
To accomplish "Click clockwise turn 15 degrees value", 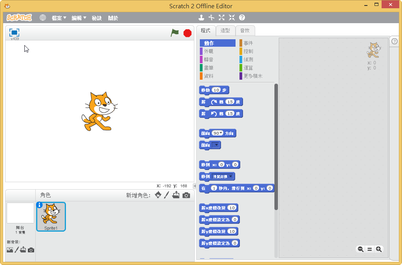I will (230, 102).
